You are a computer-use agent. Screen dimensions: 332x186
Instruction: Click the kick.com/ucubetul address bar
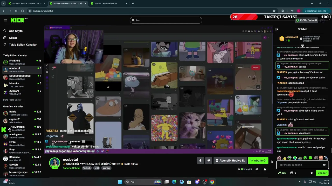pyautogui.click(x=150, y=11)
